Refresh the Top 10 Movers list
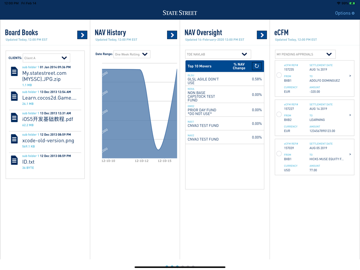360x270 pixels. click(257, 66)
